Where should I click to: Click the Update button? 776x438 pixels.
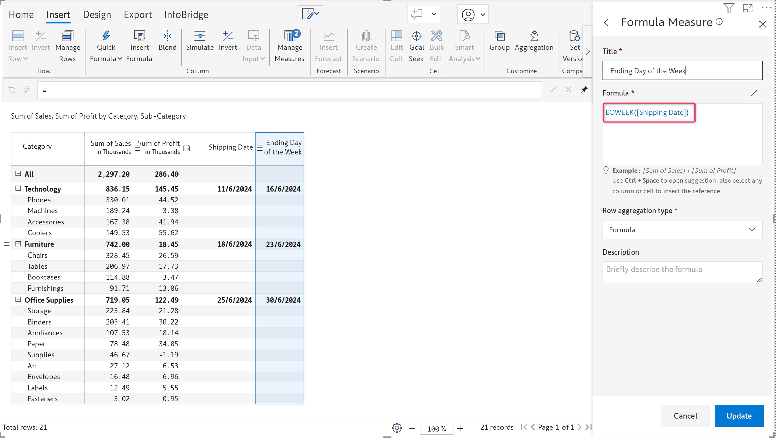coord(739,416)
